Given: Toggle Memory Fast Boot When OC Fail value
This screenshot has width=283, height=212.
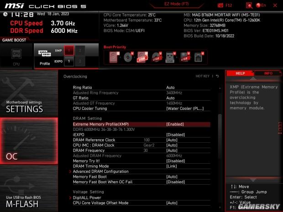Looking at the screenshot, I should (175, 182).
